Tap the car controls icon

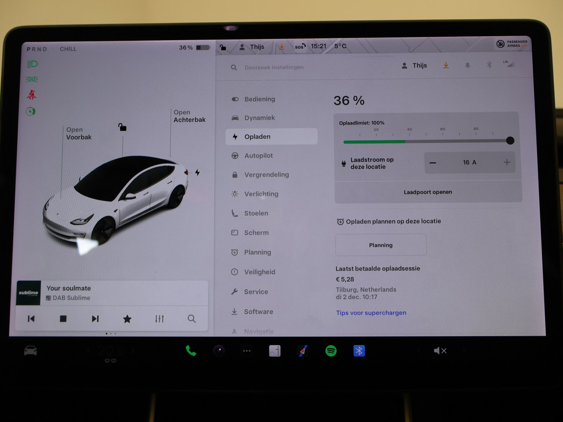pyautogui.click(x=30, y=351)
